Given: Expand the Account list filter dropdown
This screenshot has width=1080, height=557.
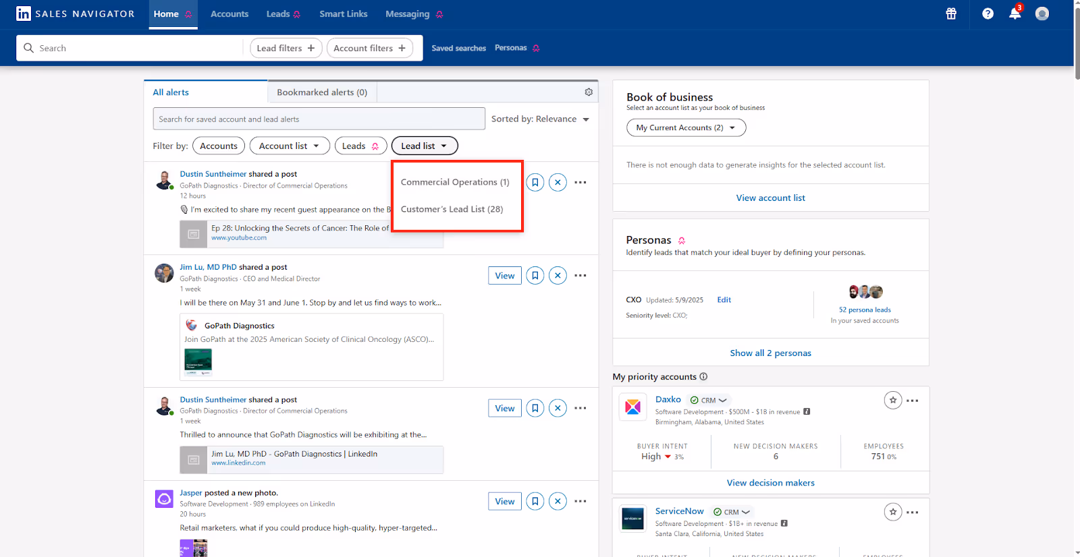Looking at the screenshot, I should pos(290,146).
